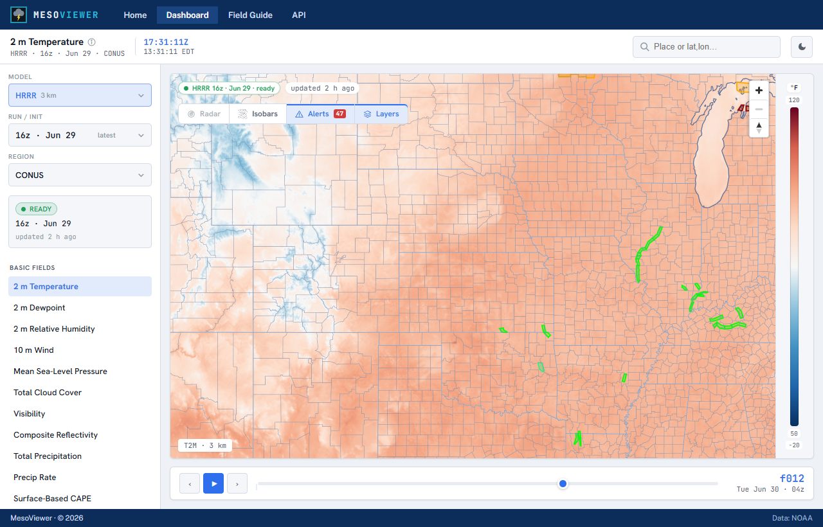The height and width of the screenshot is (527, 823).
Task: Click the 13:31:11 EDT local time
Action: [168, 51]
